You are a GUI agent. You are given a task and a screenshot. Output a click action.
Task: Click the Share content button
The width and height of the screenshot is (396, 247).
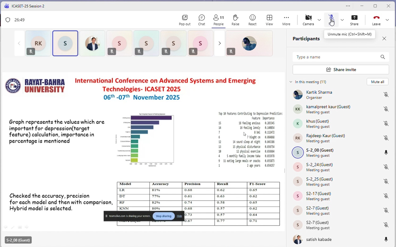tap(354, 20)
